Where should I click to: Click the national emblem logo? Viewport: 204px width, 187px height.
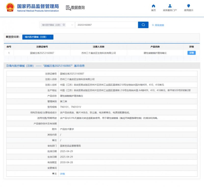10,7
